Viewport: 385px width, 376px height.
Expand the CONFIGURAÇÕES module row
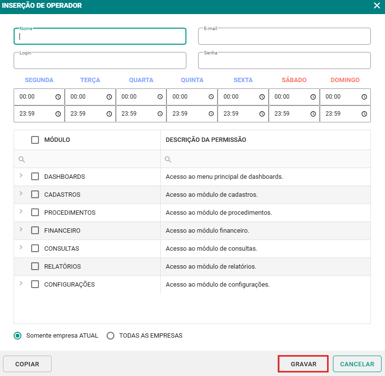click(21, 283)
